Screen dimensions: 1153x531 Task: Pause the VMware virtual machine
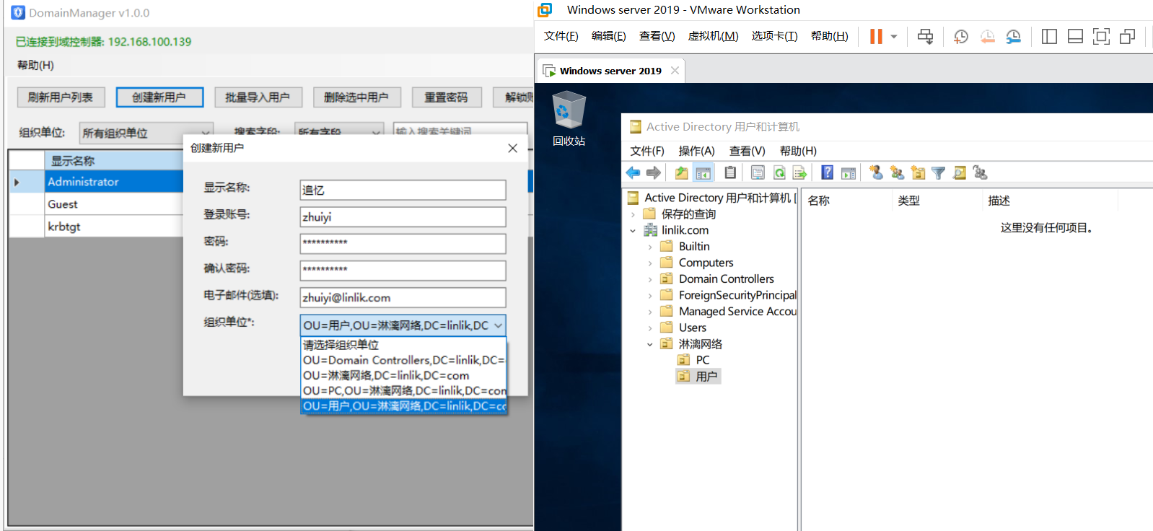pyautogui.click(x=876, y=36)
